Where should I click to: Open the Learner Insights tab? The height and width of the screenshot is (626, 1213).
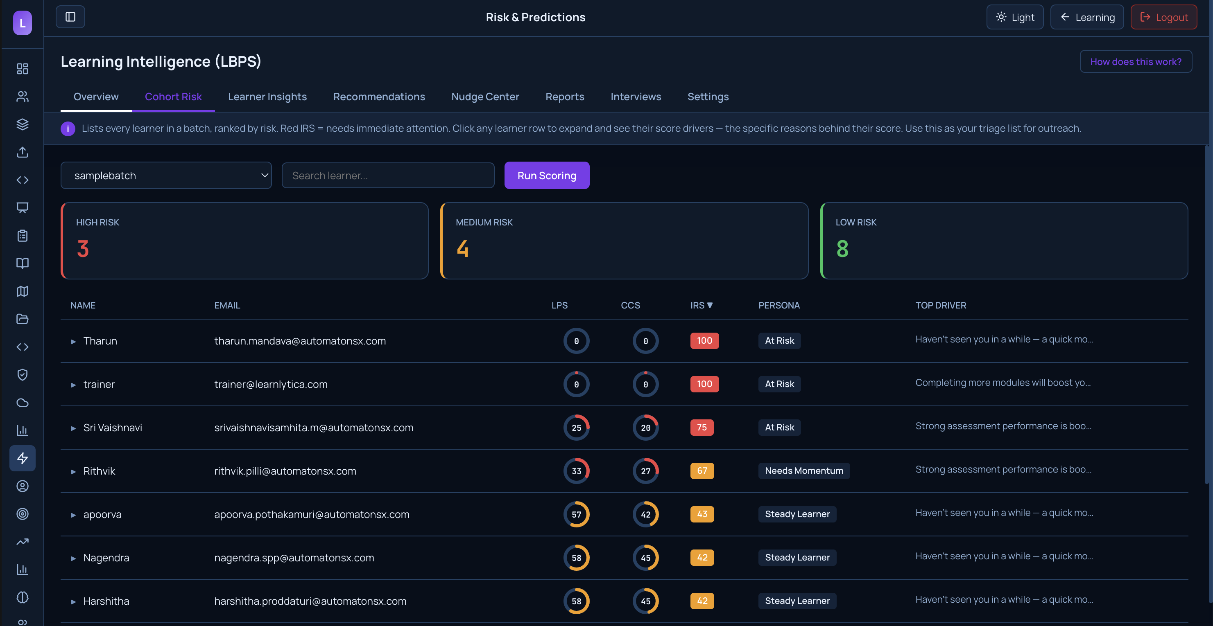click(x=267, y=97)
